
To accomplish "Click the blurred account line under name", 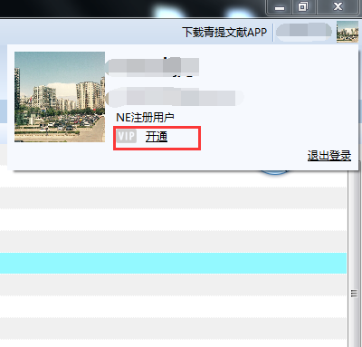I will (175, 97).
